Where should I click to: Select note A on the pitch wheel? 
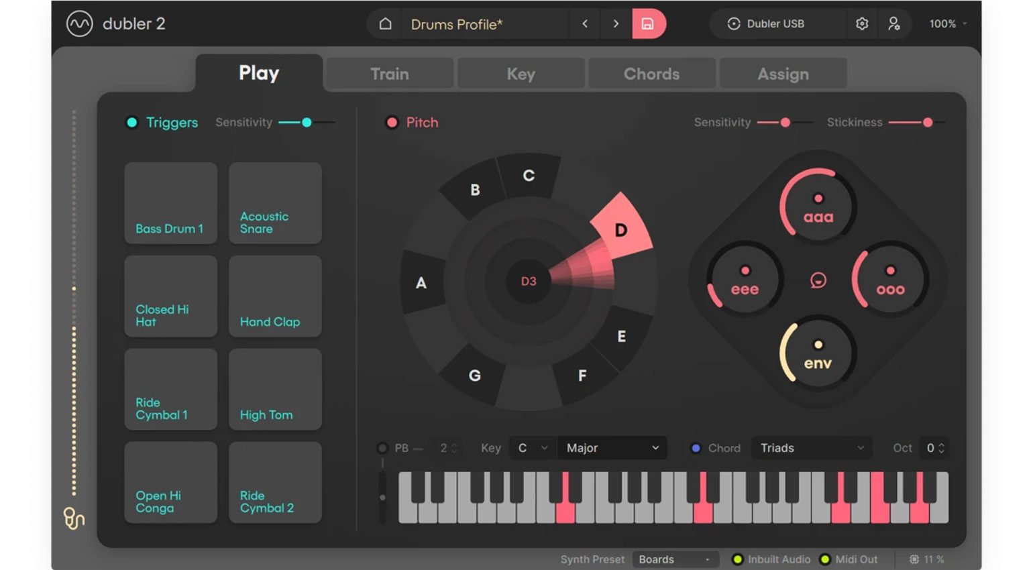(x=421, y=283)
